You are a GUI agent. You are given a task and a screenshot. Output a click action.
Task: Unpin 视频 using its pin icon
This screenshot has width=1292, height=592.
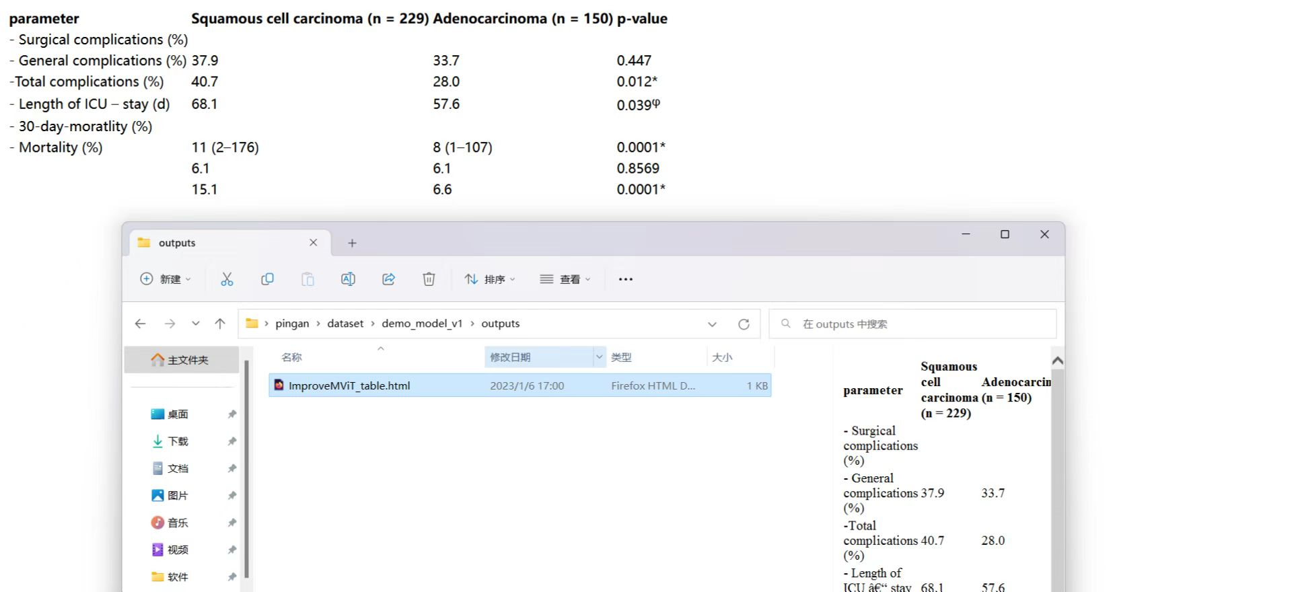pyautogui.click(x=232, y=550)
